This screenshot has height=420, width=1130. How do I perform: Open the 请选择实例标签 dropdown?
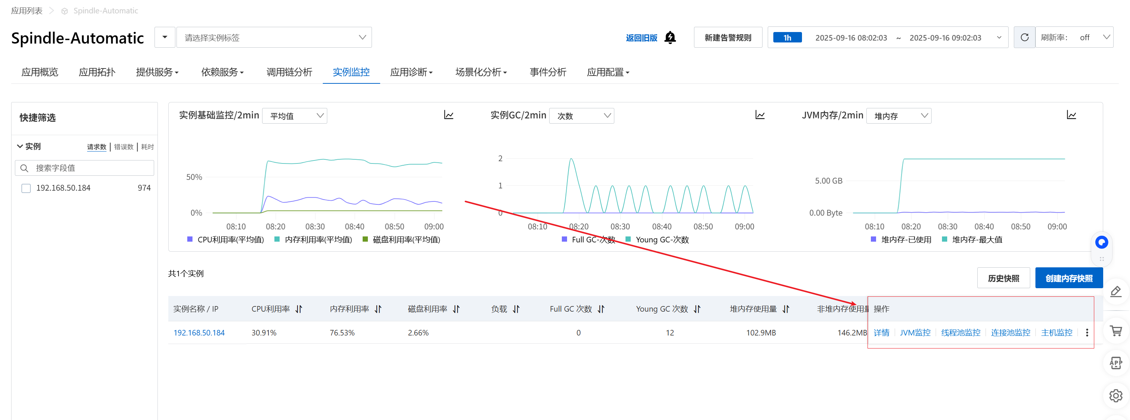[x=274, y=38]
